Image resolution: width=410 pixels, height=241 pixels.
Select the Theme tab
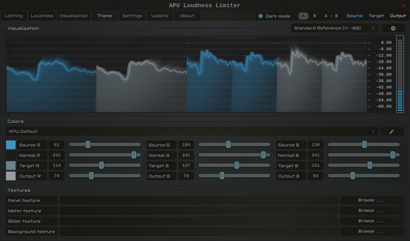[105, 16]
